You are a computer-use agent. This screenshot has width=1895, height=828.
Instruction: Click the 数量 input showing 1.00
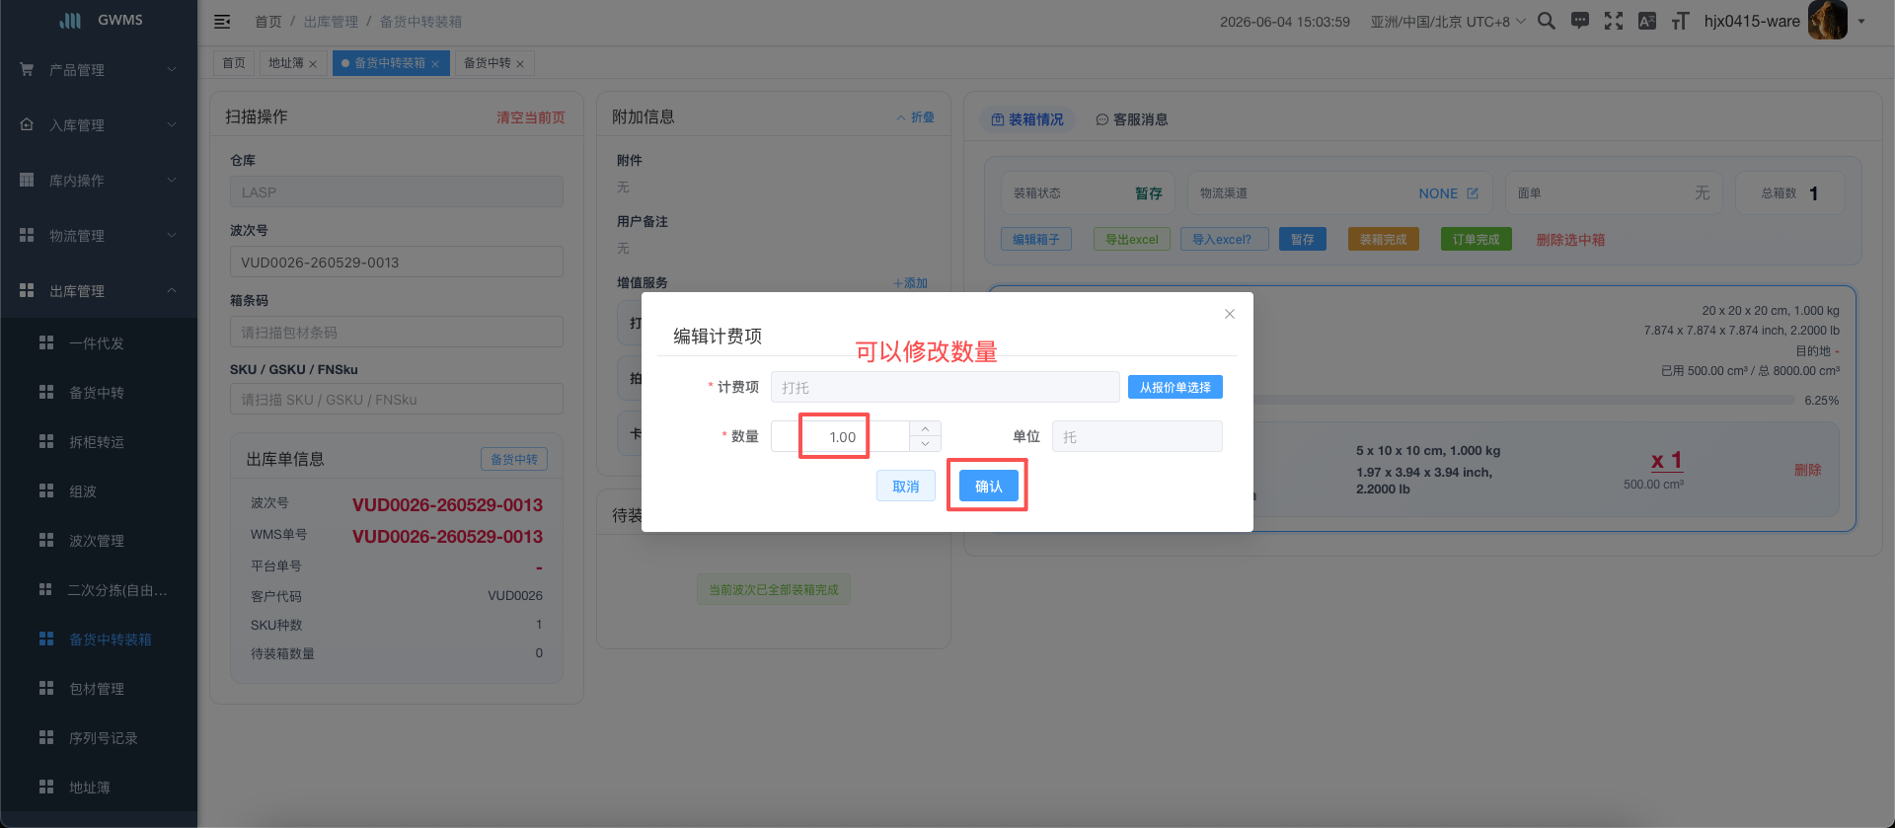[841, 436]
